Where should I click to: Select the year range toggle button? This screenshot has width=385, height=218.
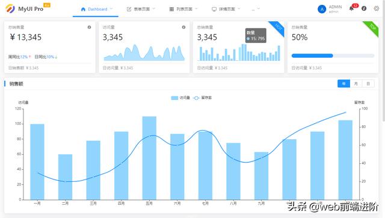point(343,84)
